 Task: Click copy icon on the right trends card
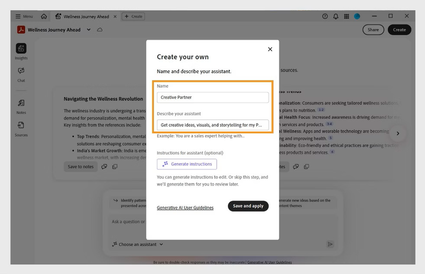tap(307, 167)
